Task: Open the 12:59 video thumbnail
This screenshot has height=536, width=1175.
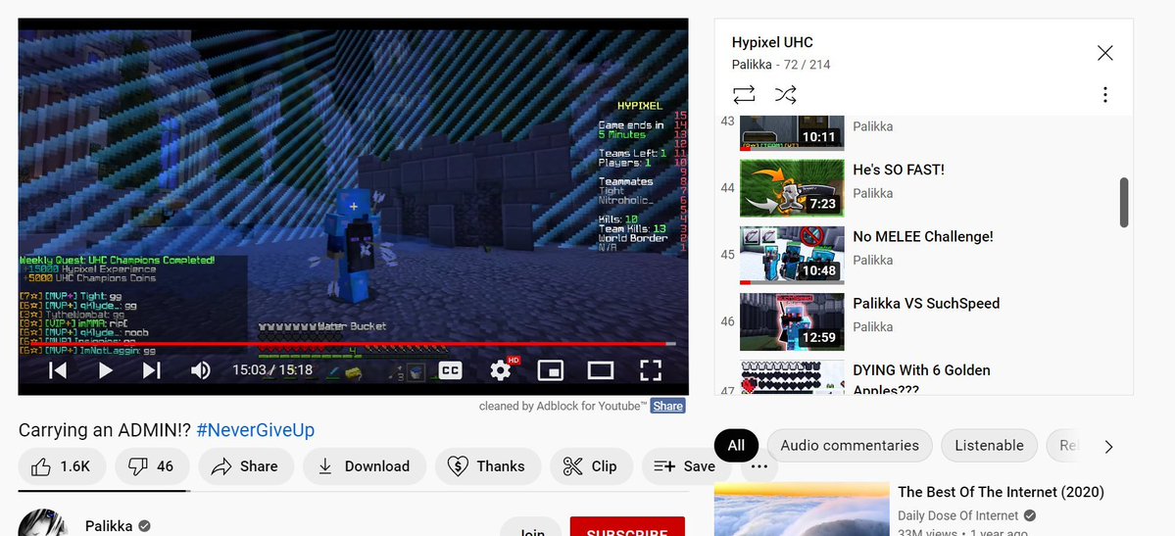Action: click(791, 321)
